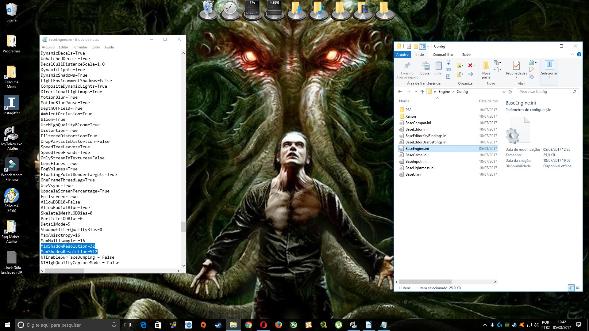
Task: Switch to large icons view in status bar
Action: pos(578,288)
